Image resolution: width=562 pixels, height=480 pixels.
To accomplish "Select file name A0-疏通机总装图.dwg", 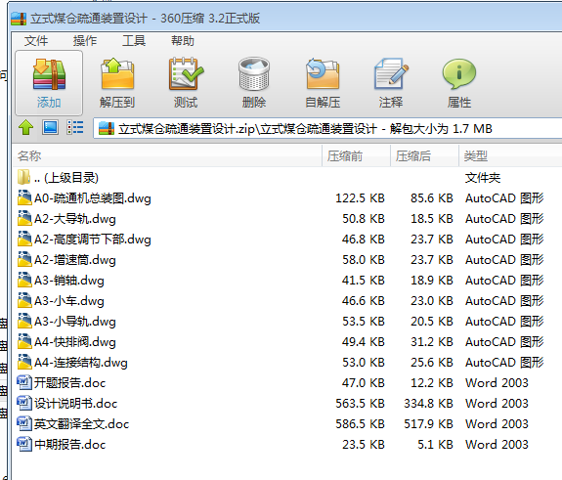I will (93, 198).
